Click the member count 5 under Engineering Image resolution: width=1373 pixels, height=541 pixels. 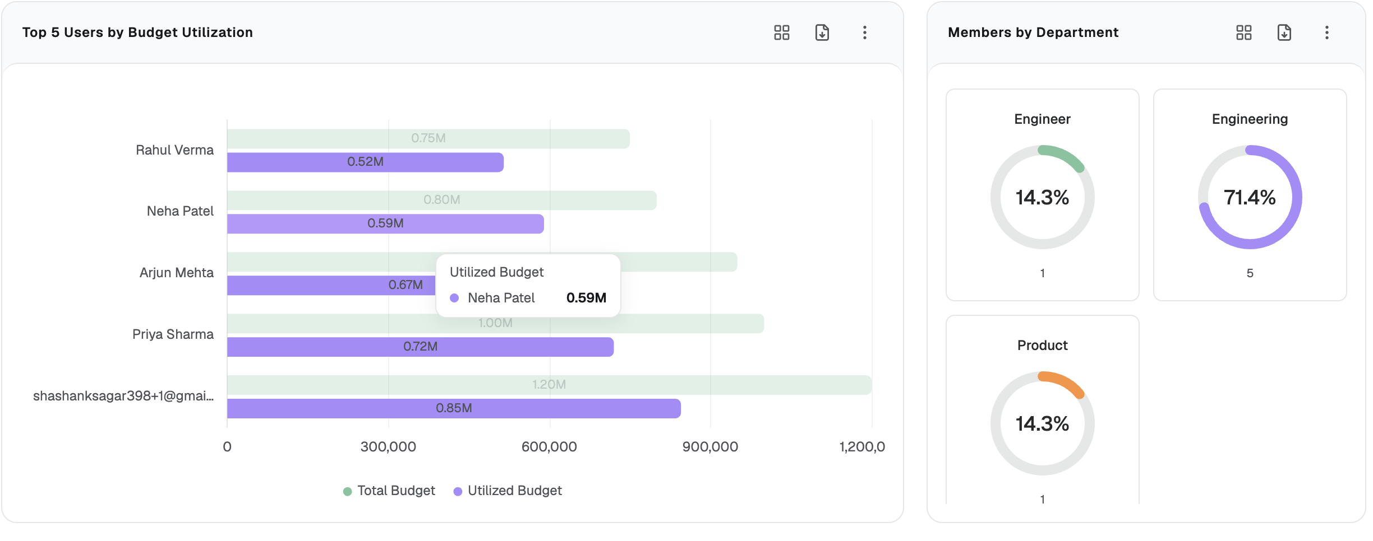click(1250, 273)
